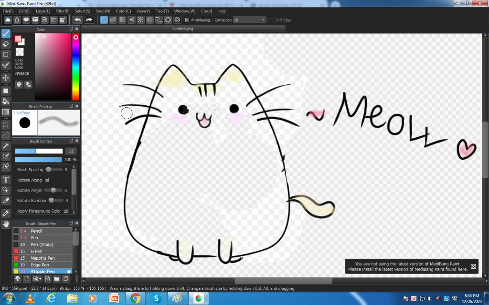The width and height of the screenshot is (489, 305).
Task: Open the Cloud menu
Action: 206,11
